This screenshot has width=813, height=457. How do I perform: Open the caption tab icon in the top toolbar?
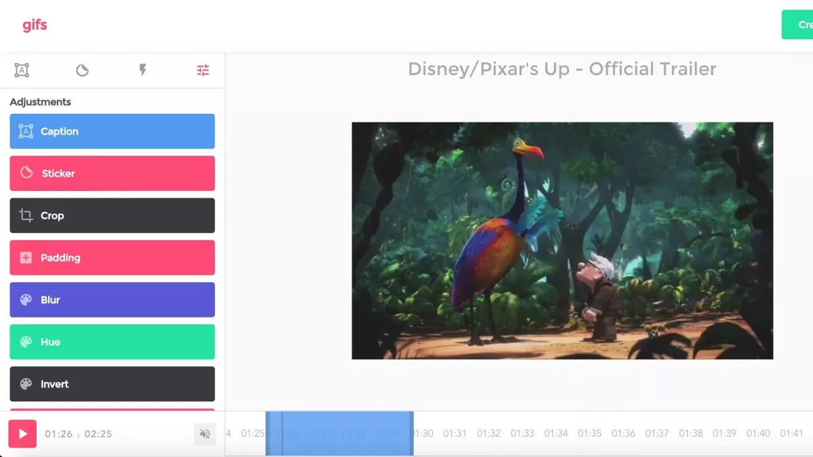(x=22, y=70)
